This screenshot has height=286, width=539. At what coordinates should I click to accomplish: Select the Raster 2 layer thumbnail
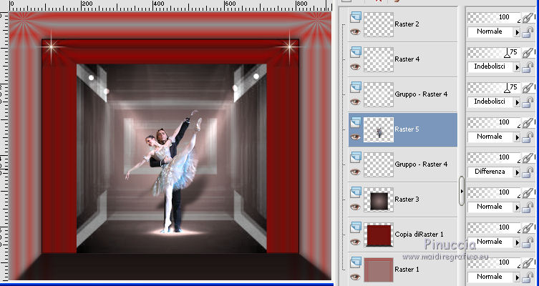pyautogui.click(x=379, y=25)
